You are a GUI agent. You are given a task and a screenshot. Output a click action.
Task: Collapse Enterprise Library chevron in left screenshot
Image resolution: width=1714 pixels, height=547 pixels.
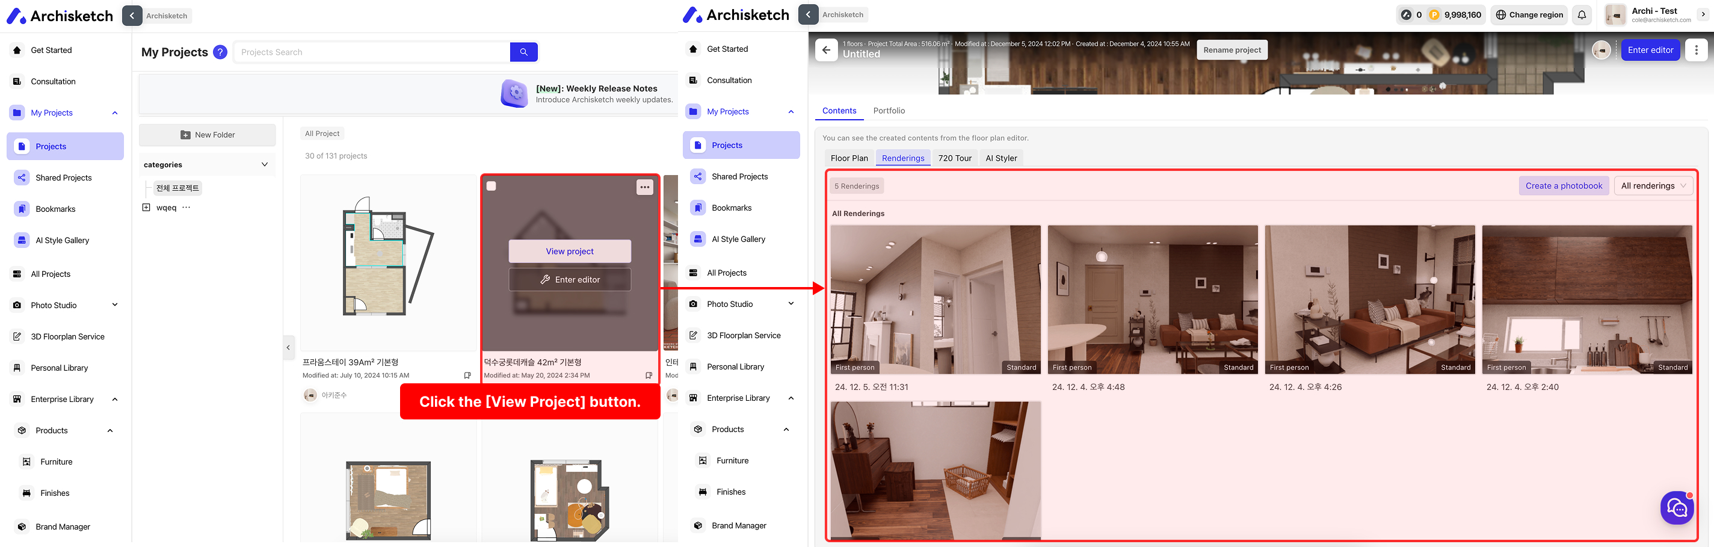(x=115, y=400)
